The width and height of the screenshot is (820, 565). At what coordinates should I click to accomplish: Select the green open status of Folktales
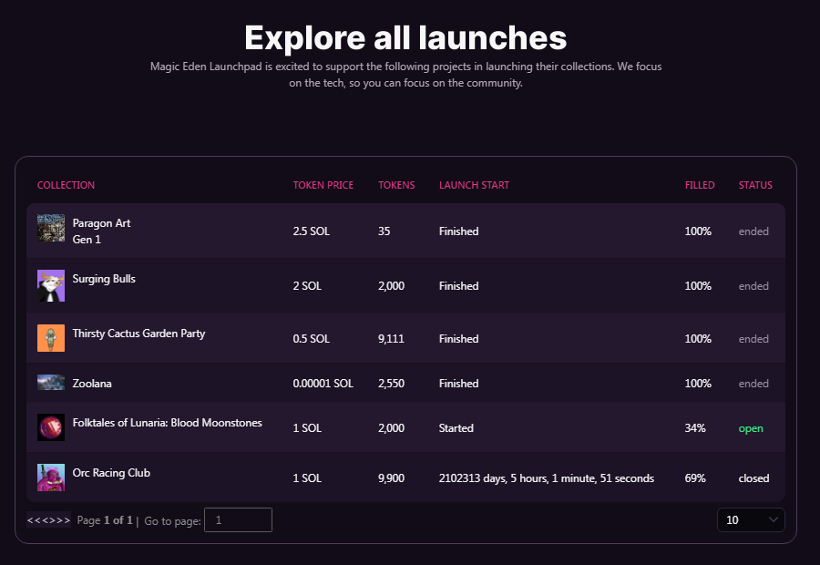[751, 428]
